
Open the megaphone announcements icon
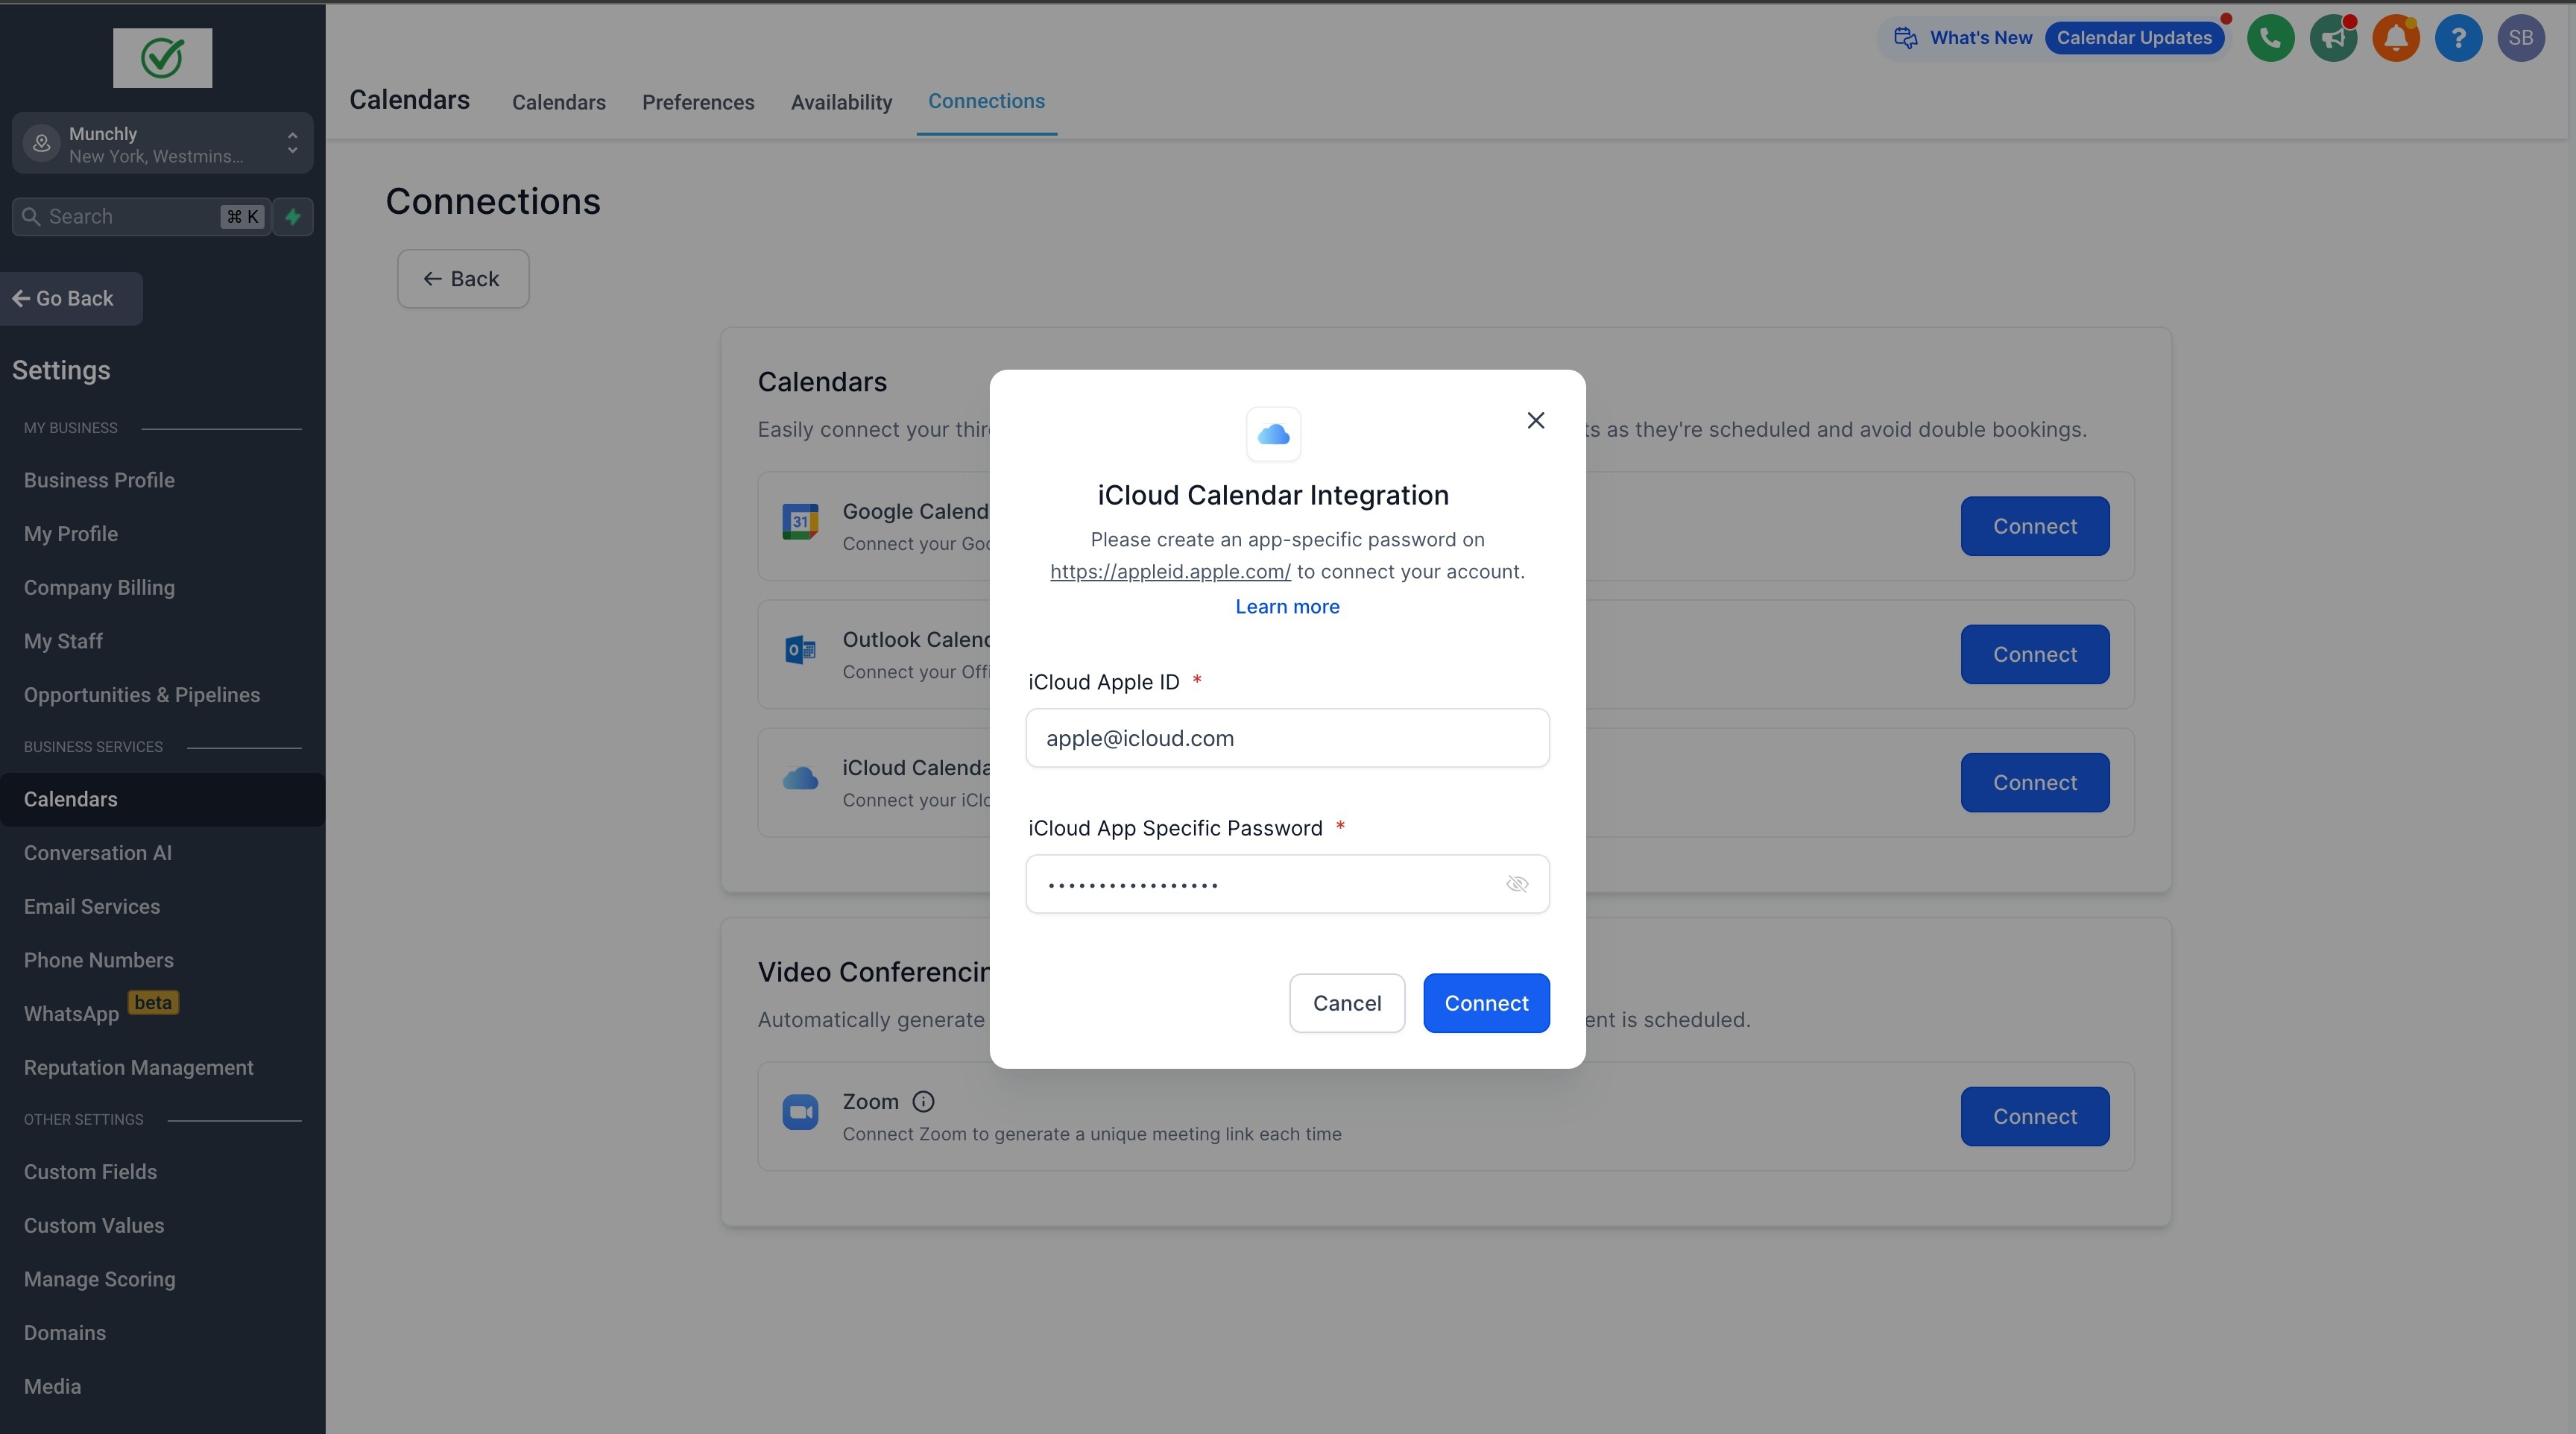[x=2333, y=38]
